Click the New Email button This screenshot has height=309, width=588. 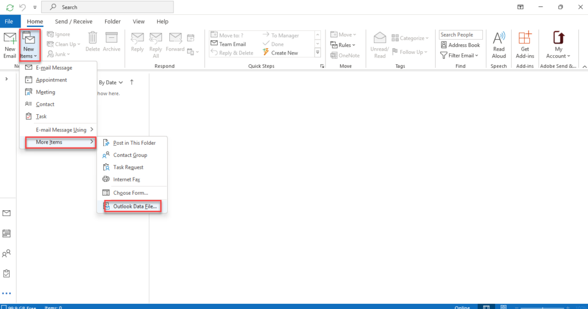tap(10, 45)
